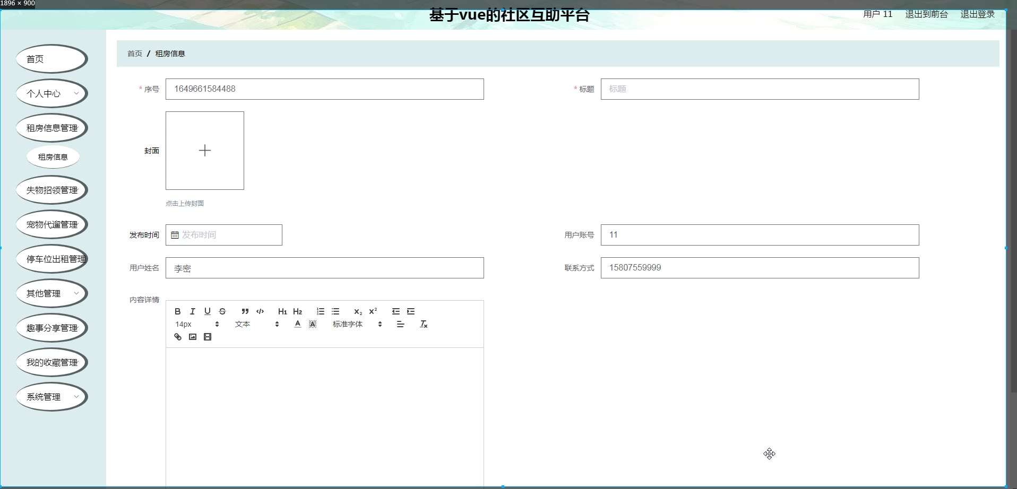Click 退出登录 to log out

[x=977, y=14]
